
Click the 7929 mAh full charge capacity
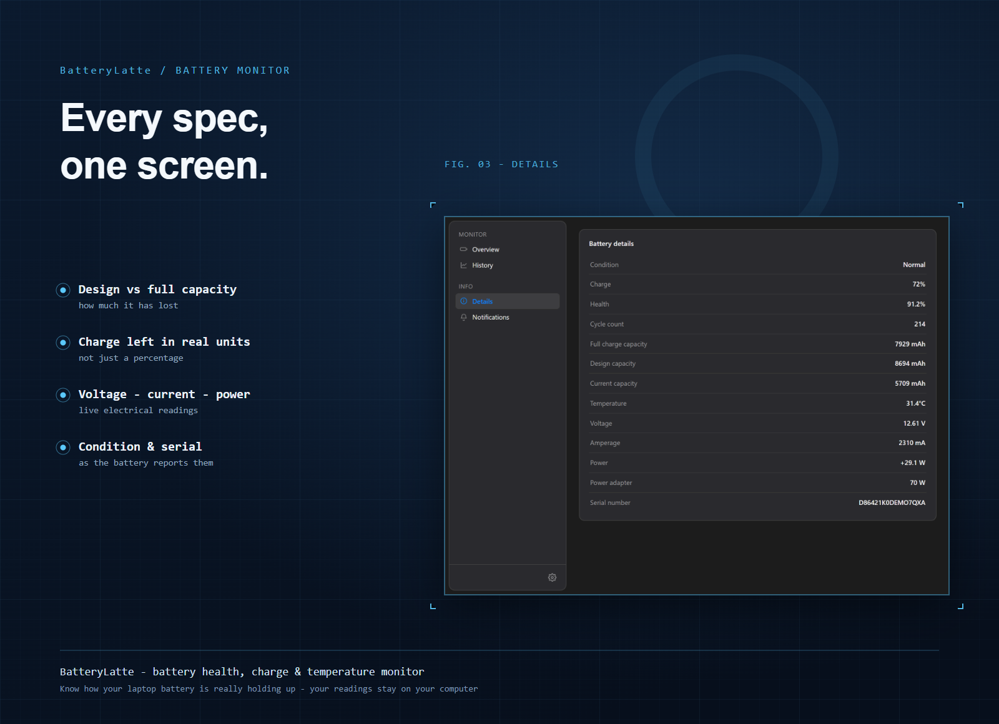[910, 344]
